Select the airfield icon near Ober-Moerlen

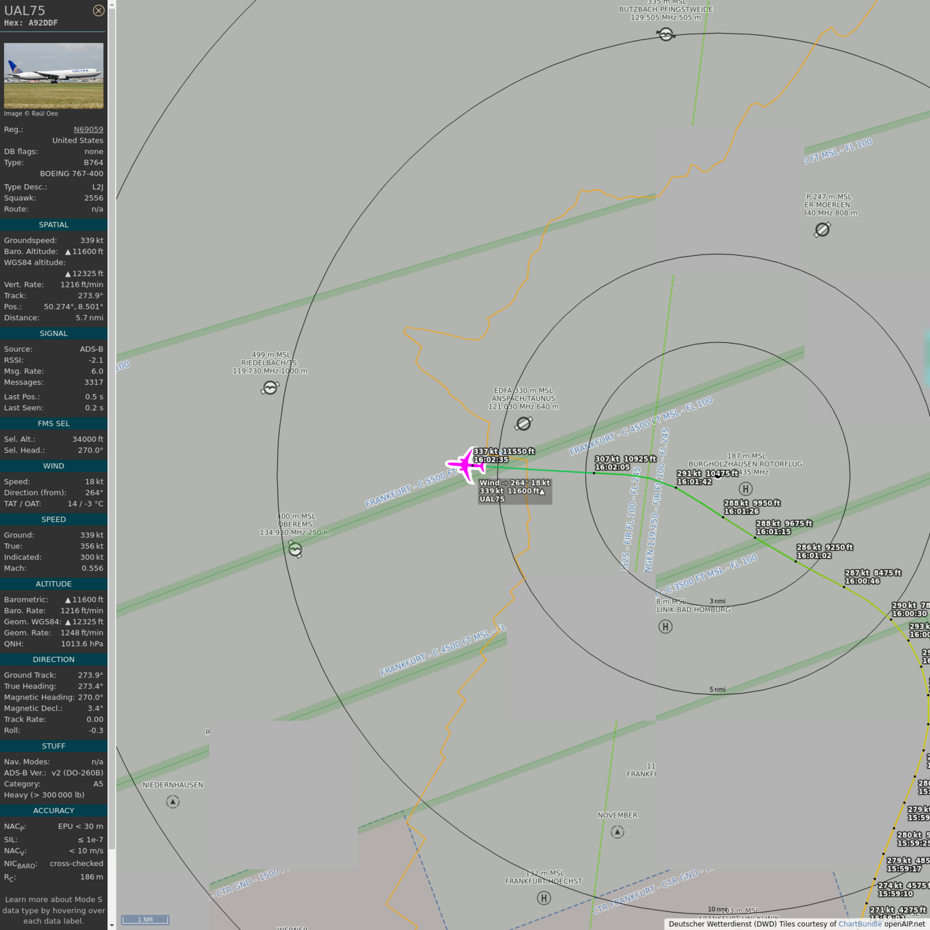(822, 229)
